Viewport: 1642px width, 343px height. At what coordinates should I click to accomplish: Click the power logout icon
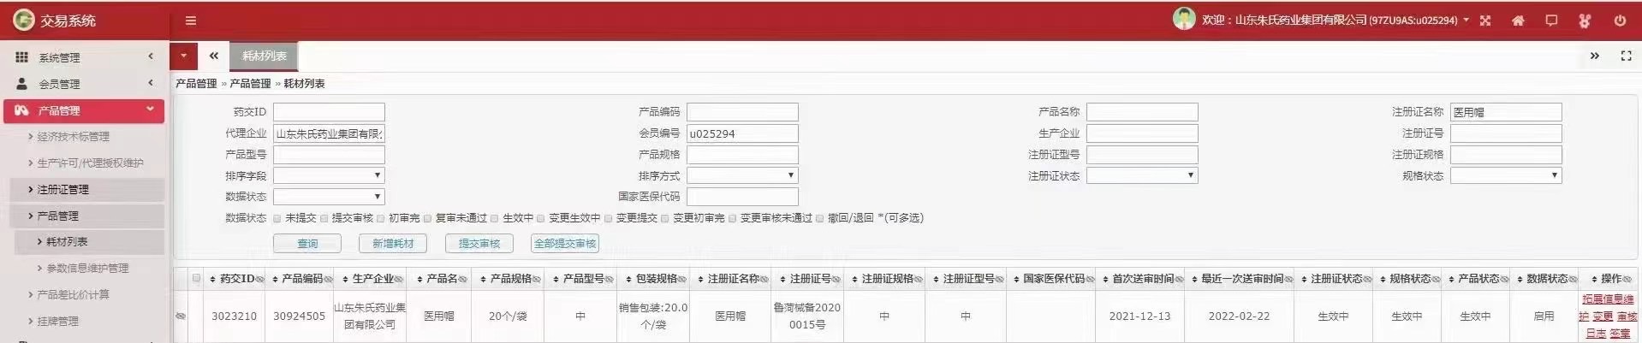[x=1620, y=21]
